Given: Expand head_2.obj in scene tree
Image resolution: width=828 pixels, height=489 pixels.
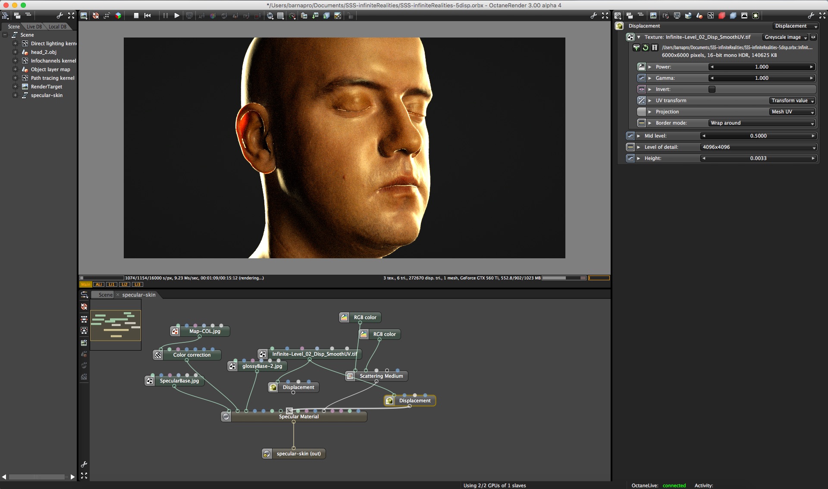Looking at the screenshot, I should 15,52.
